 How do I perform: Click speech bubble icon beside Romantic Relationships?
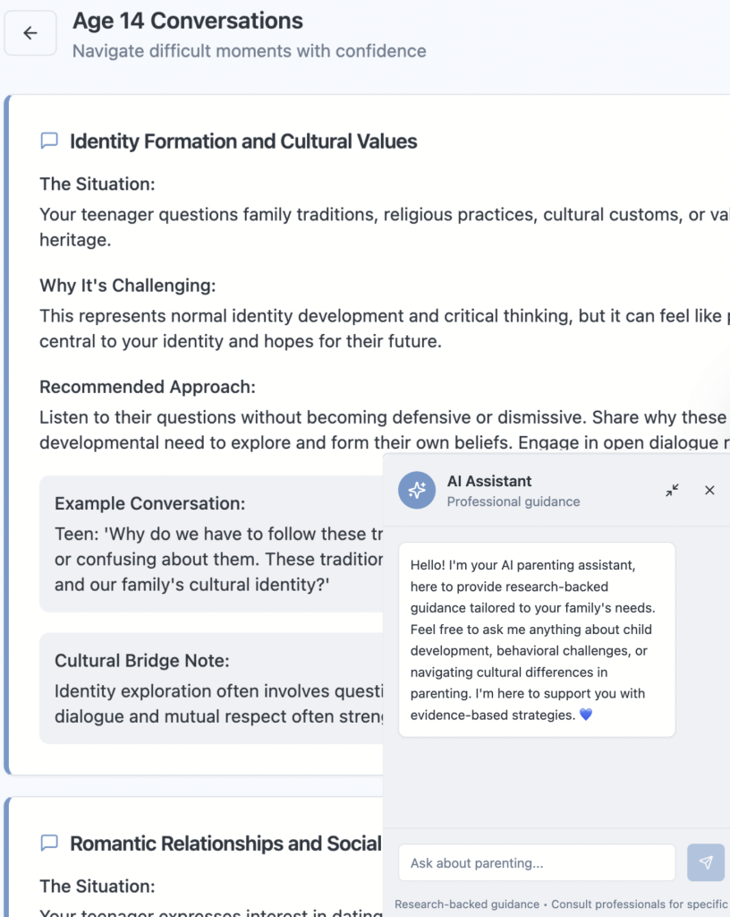(x=50, y=843)
